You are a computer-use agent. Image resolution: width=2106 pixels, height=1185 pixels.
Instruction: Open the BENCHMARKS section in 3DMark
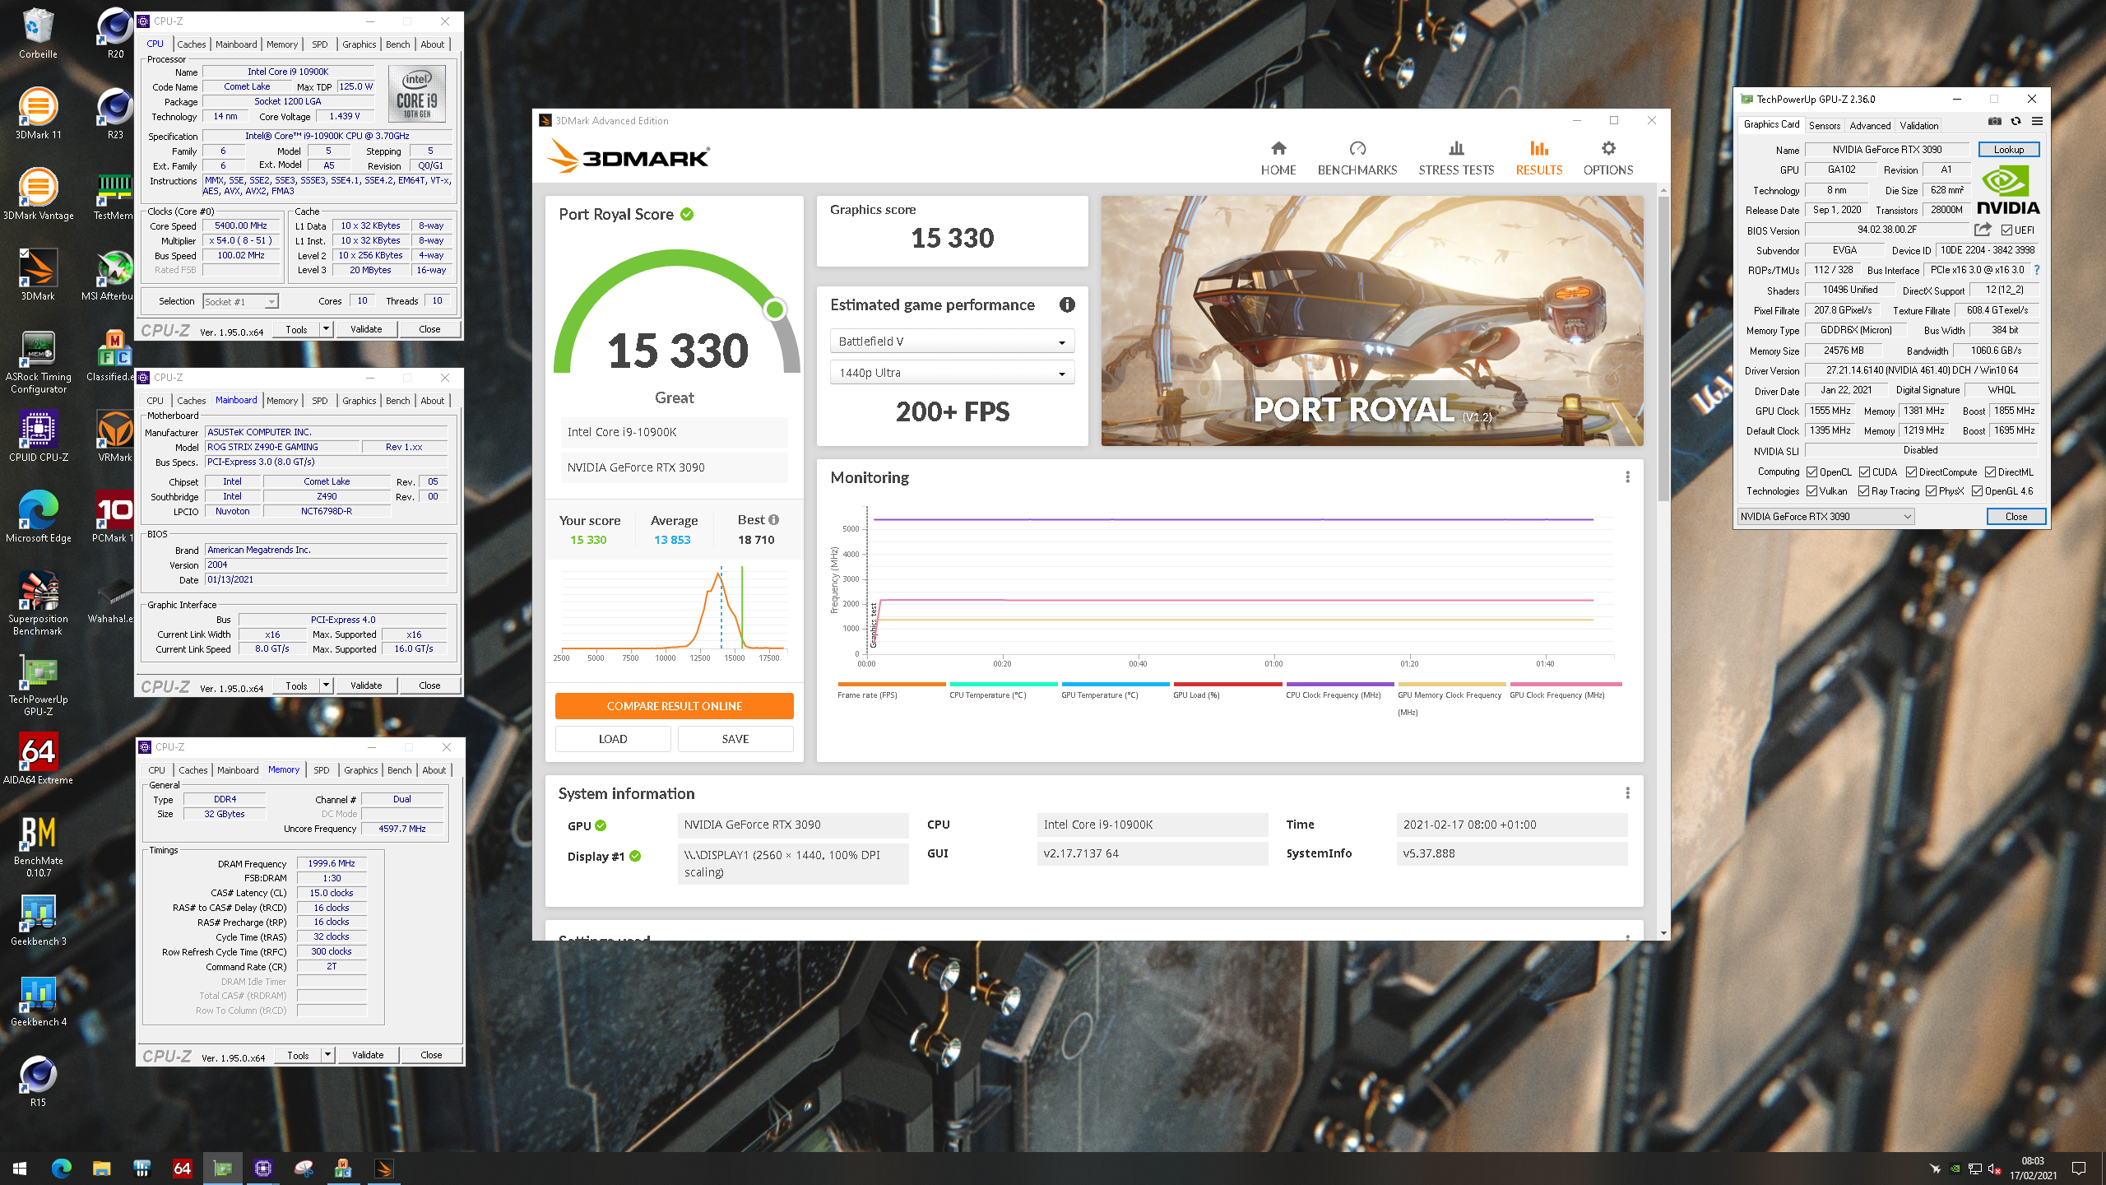pos(1357,158)
